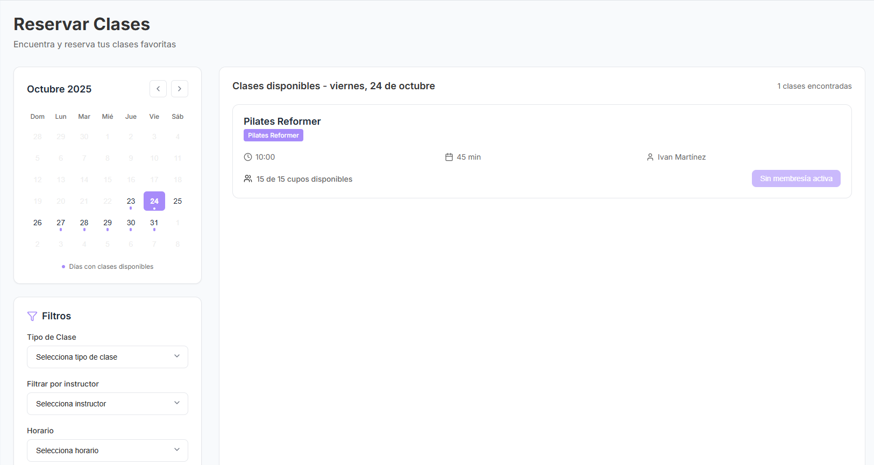This screenshot has width=874, height=465.
Task: Click the Jue weekday column header
Action: pos(131,117)
